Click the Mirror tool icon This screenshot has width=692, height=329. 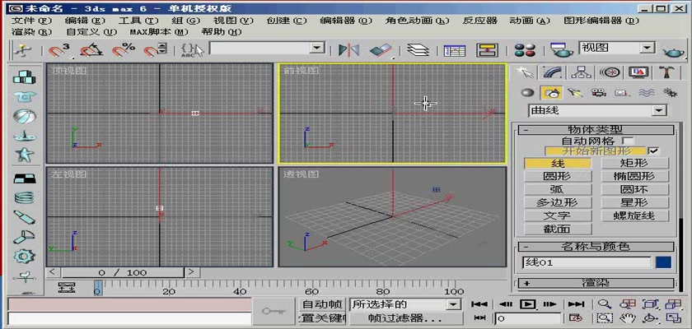348,50
